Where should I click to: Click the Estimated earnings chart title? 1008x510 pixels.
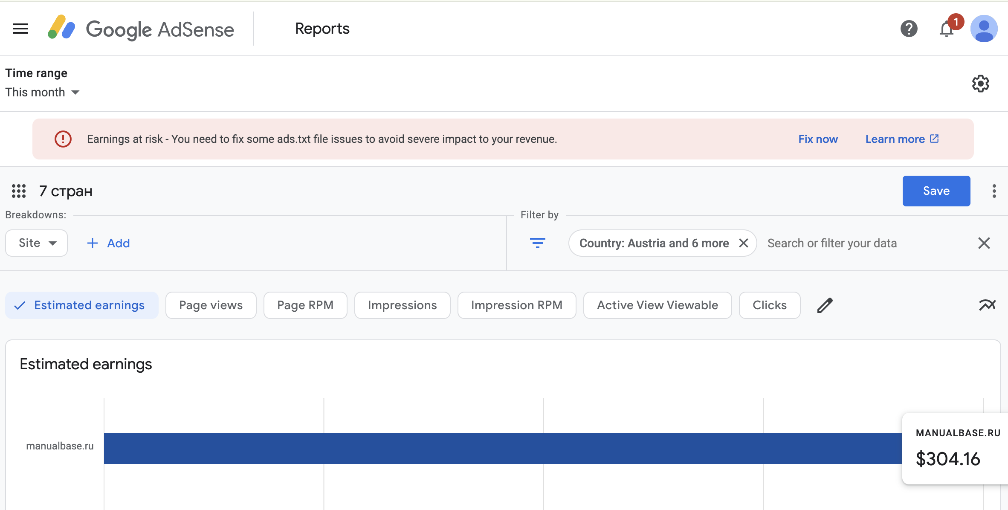tap(86, 364)
